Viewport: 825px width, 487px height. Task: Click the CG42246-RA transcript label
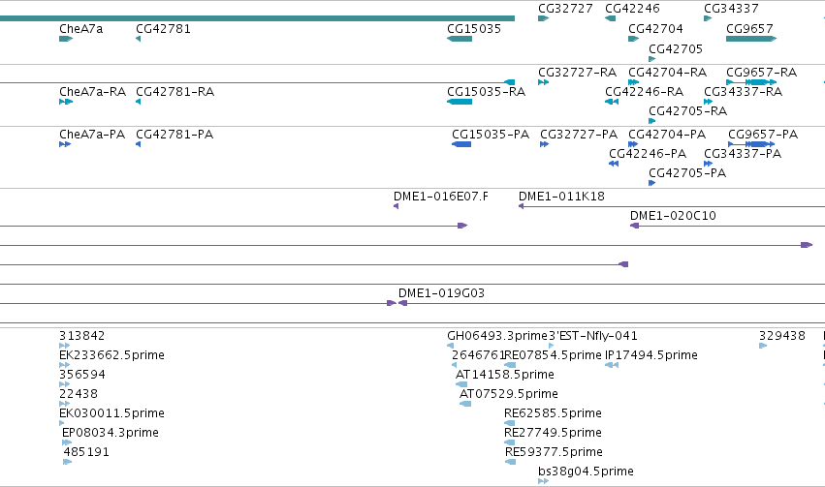tap(644, 92)
